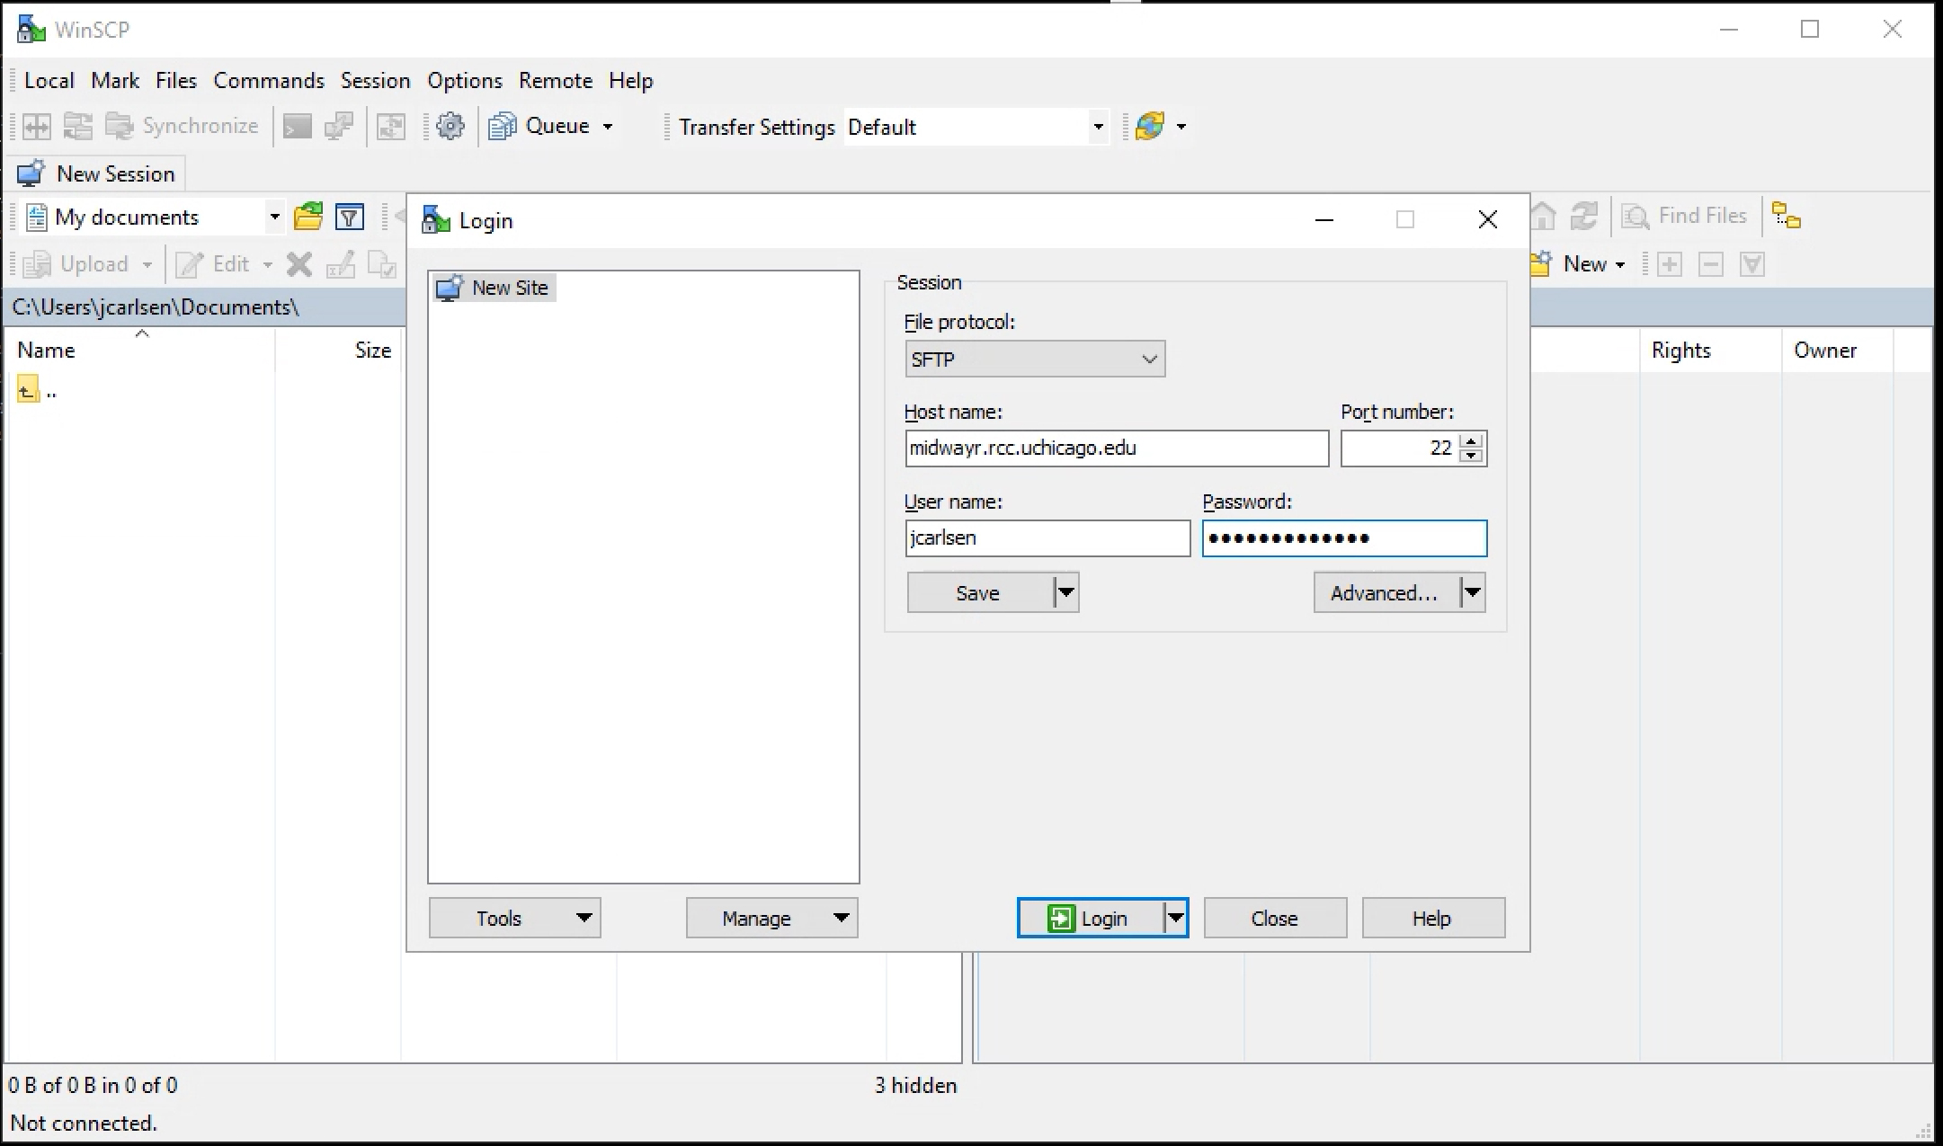Expand the Login button dropdown arrow
This screenshot has width=1943, height=1146.
pos(1175,918)
